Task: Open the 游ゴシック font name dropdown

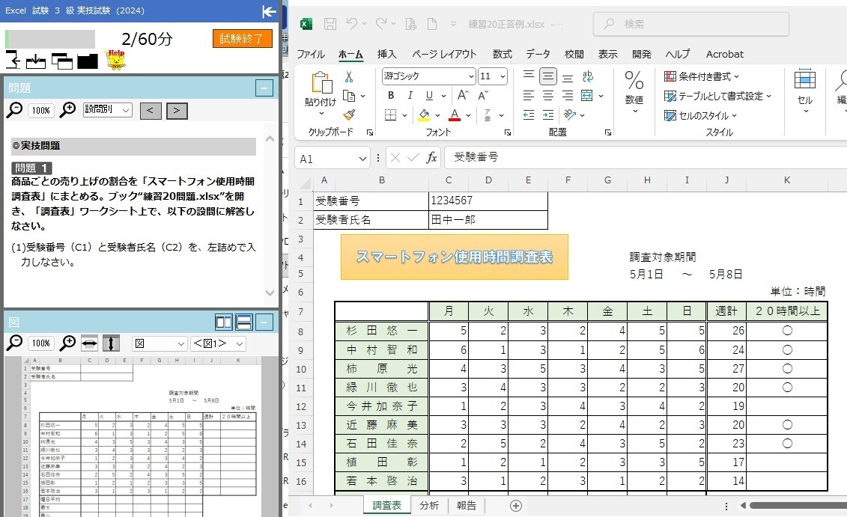Action: pyautogui.click(x=471, y=76)
